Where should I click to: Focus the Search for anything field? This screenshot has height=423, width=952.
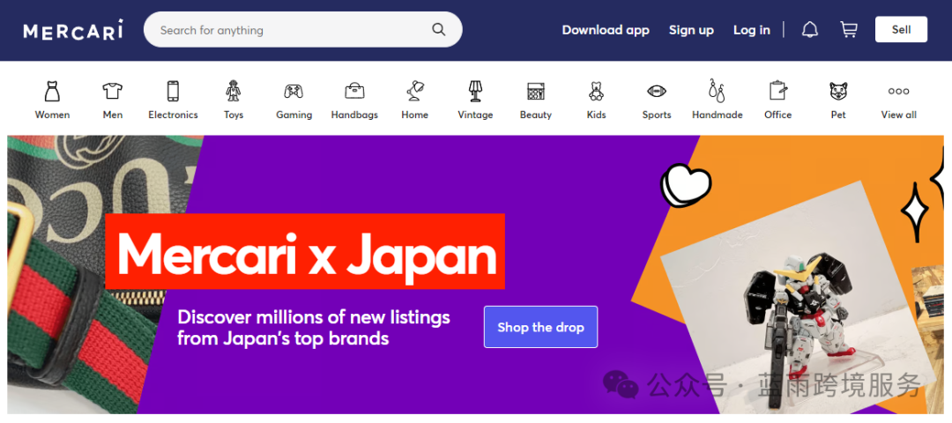pos(292,30)
